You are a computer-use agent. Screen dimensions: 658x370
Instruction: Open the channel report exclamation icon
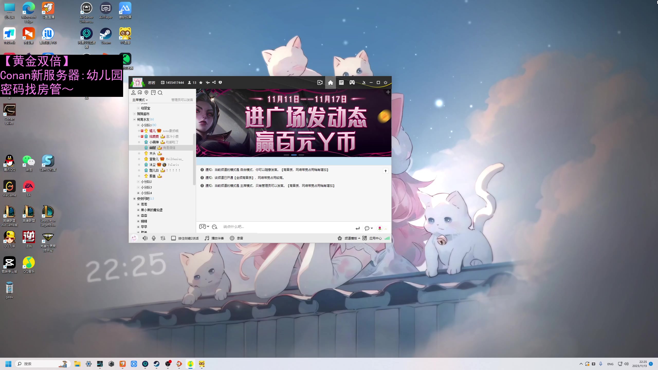220,82
